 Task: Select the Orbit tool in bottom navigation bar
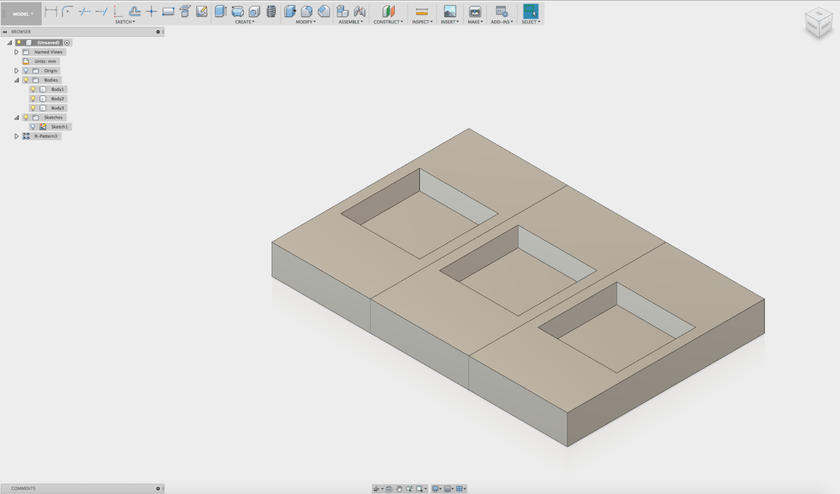[377, 488]
